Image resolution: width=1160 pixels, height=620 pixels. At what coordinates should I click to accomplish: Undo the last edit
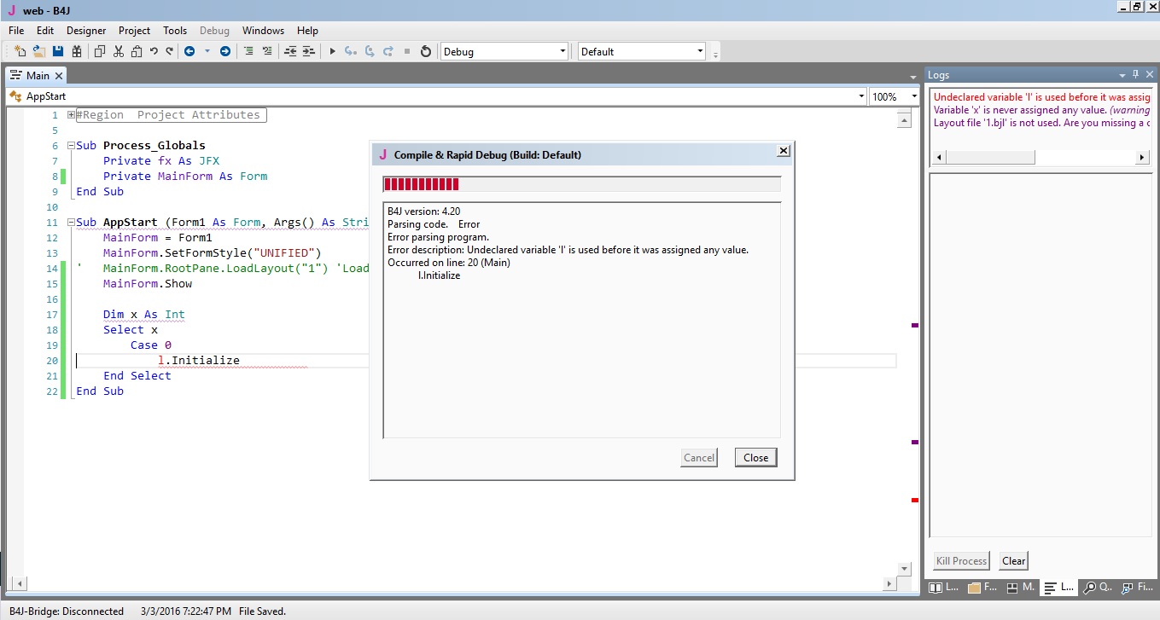(154, 51)
